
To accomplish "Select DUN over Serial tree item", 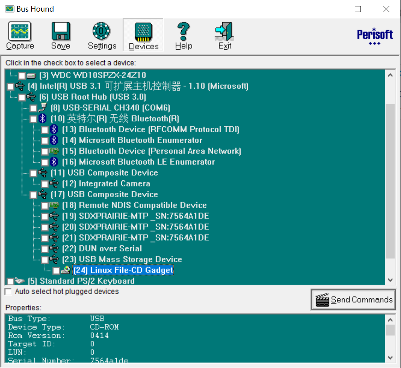I will coord(110,249).
